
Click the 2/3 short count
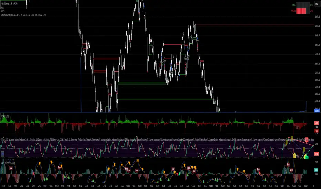tap(311, 11)
